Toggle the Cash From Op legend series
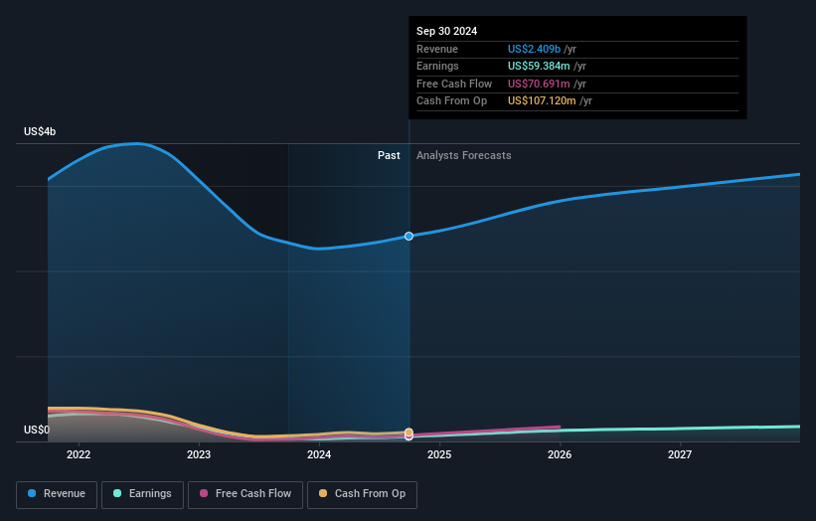The image size is (816, 521). 362,494
